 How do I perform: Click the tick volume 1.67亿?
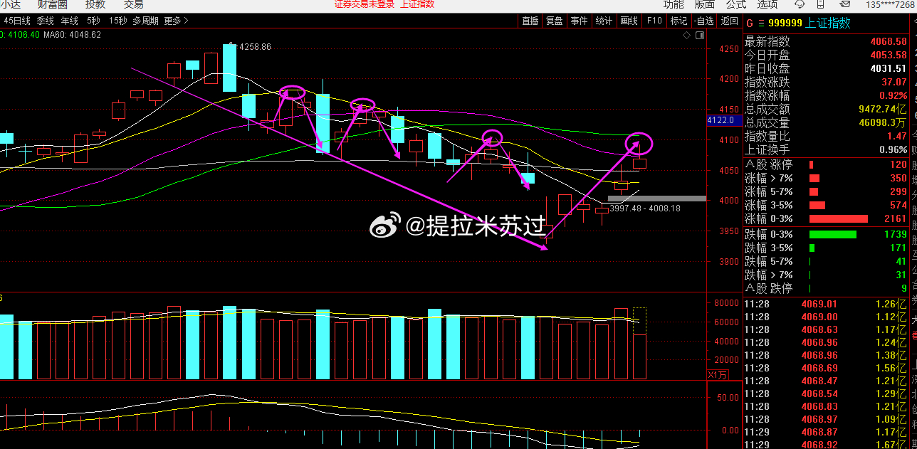[891, 445]
